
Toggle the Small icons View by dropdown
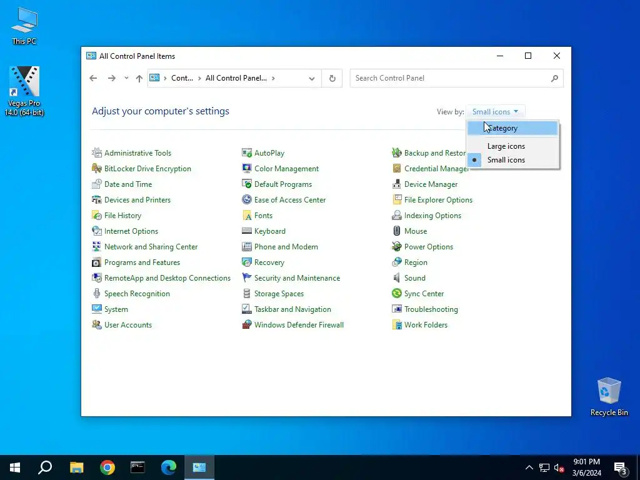[495, 112]
